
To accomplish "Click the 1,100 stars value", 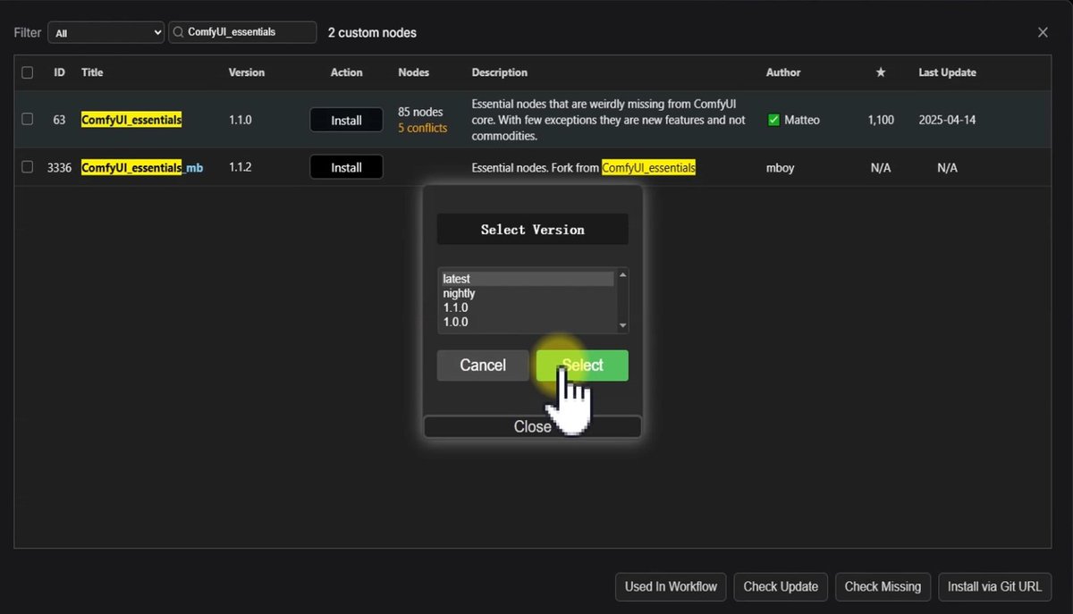I will (x=881, y=120).
